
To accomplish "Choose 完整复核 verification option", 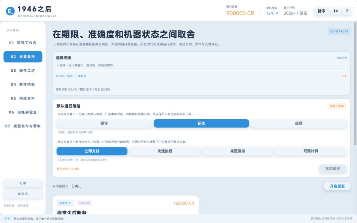I will (238, 151).
